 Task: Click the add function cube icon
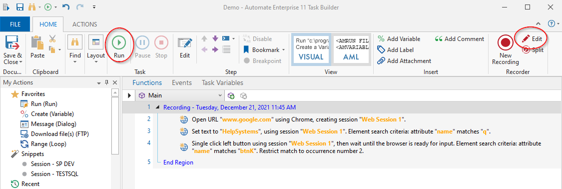(x=231, y=96)
